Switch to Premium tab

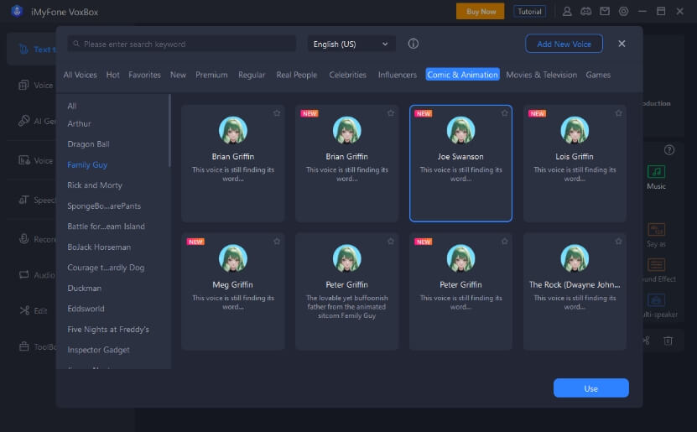point(211,75)
